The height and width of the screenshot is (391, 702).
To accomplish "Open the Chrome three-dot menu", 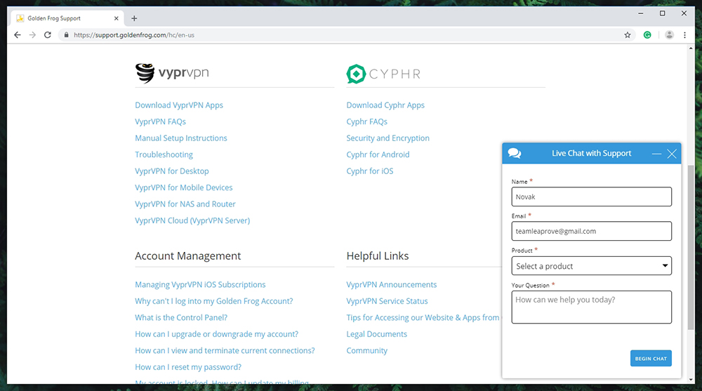I will (x=684, y=35).
